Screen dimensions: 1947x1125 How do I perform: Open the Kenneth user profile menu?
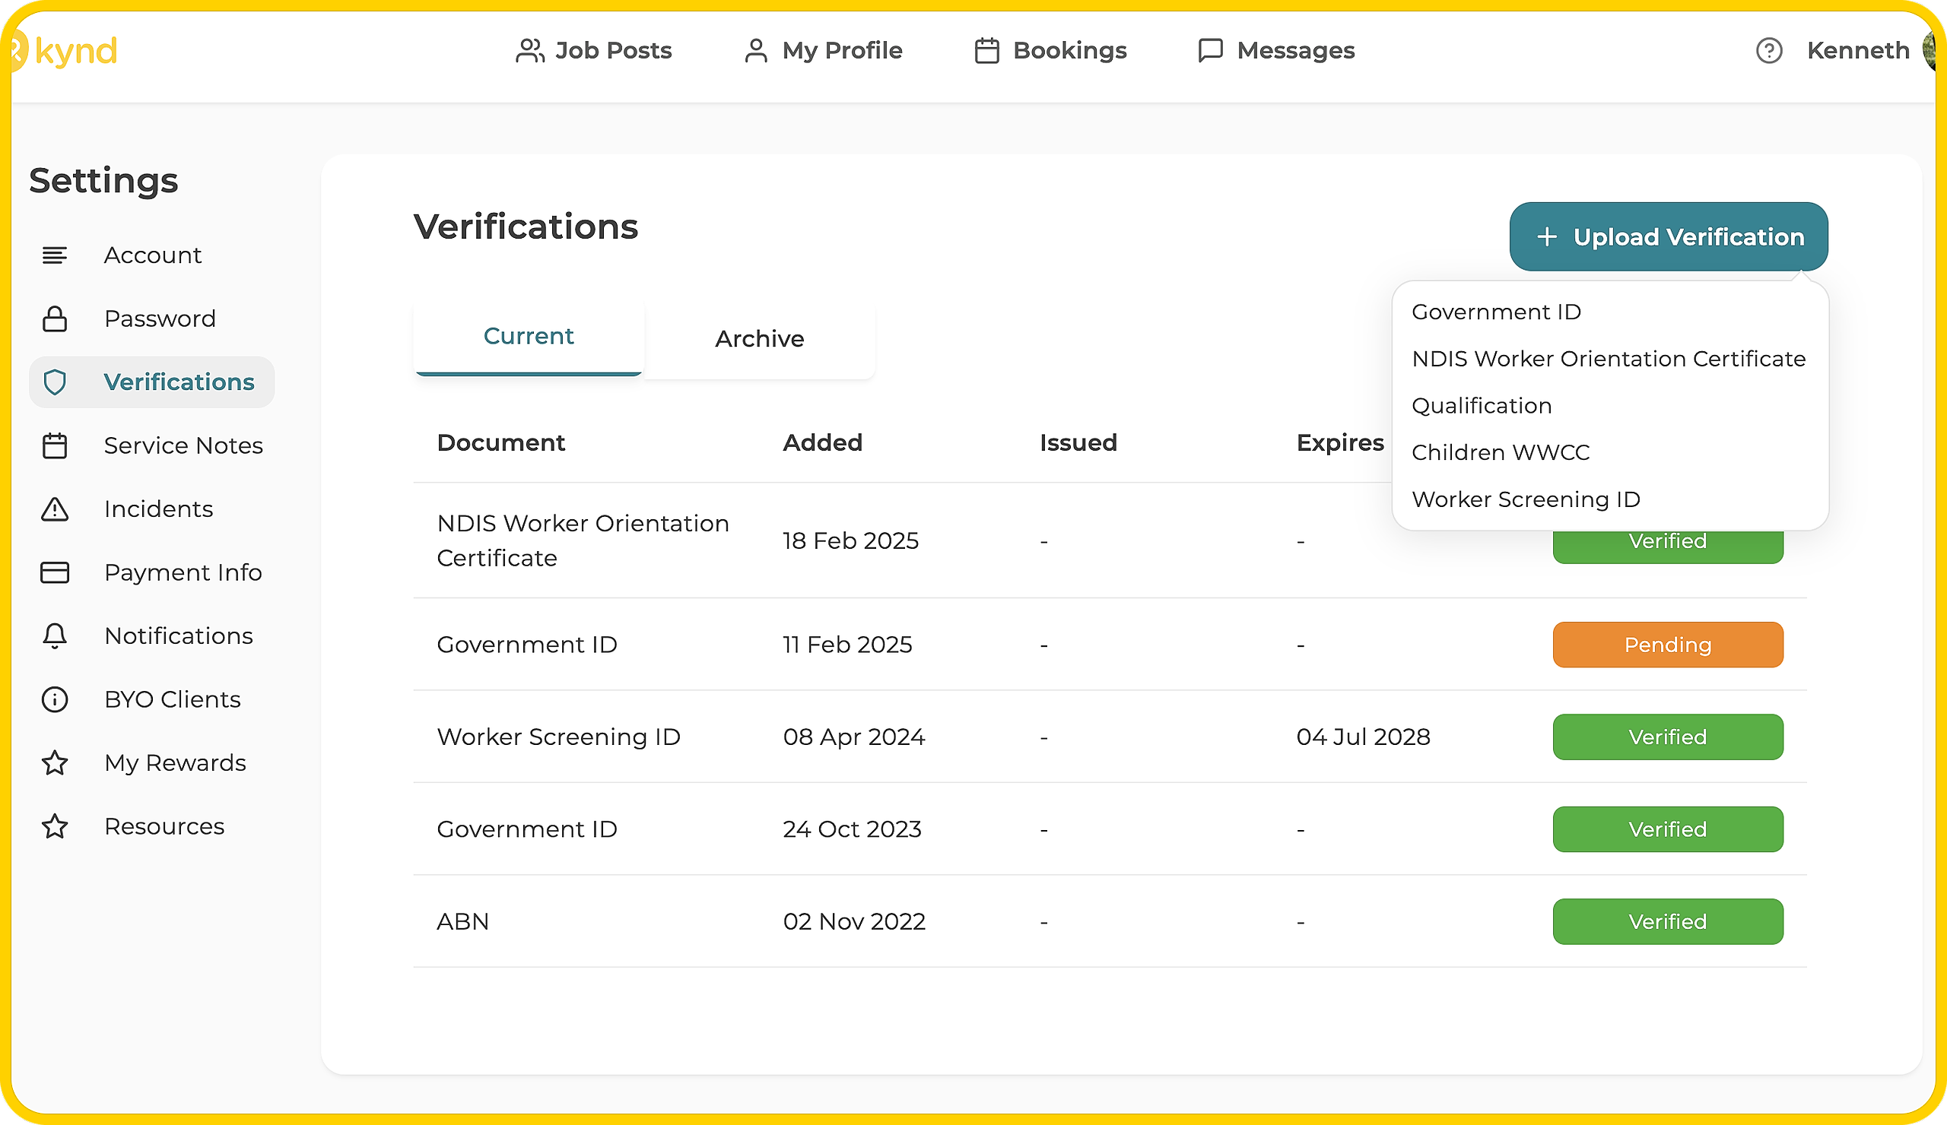pyautogui.click(x=1857, y=51)
